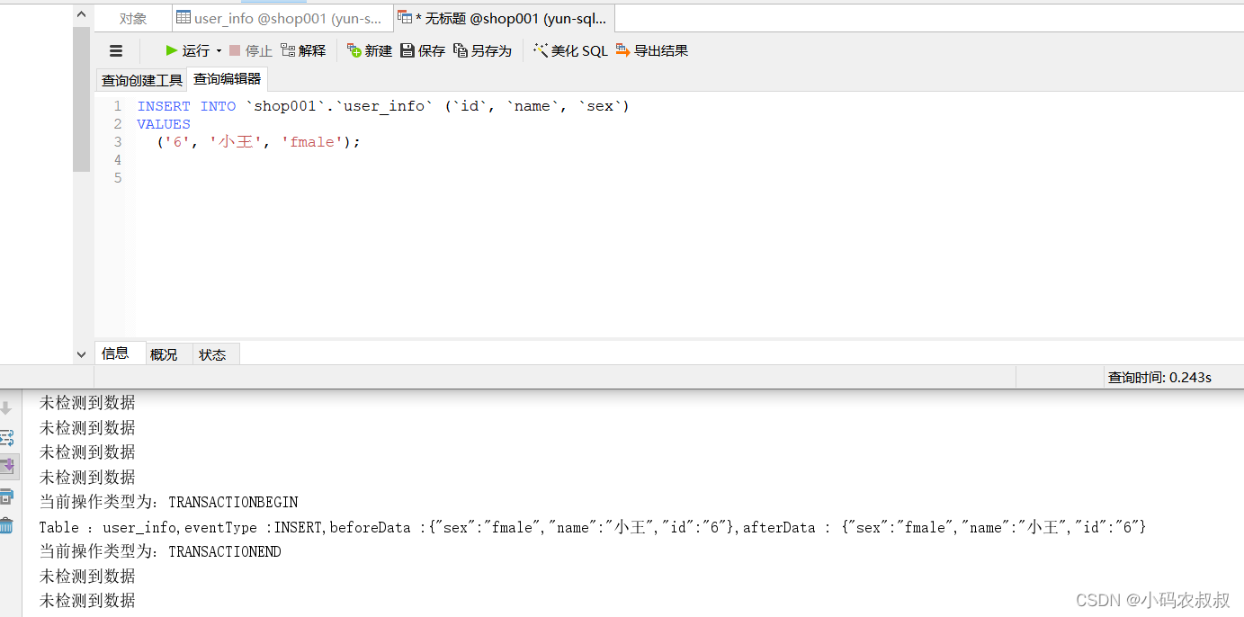
Task: Click the 查询时间: 0.243s status text
Action: pyautogui.click(x=1159, y=378)
